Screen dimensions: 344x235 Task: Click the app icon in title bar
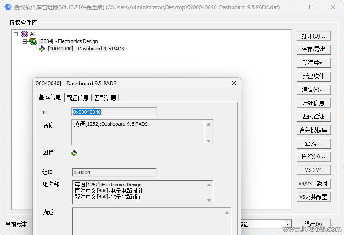coord(8,7)
